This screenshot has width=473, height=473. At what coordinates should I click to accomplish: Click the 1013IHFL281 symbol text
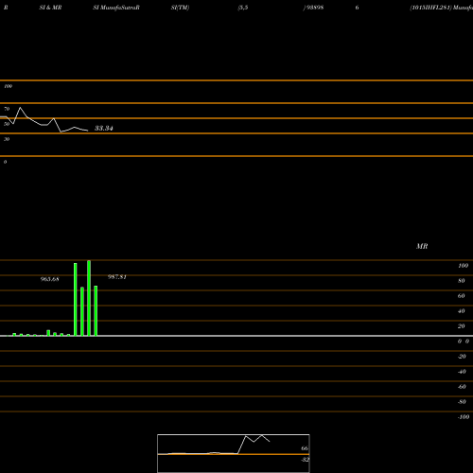pyautogui.click(x=430, y=8)
